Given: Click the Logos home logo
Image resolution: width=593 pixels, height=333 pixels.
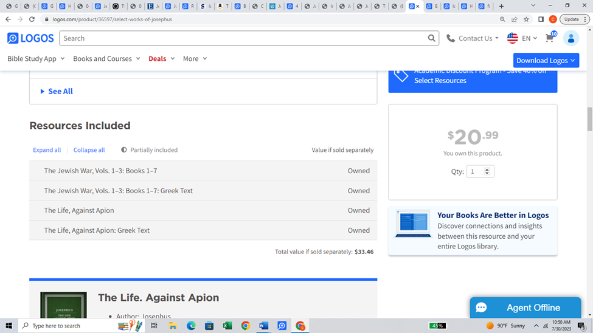Looking at the screenshot, I should point(30,38).
